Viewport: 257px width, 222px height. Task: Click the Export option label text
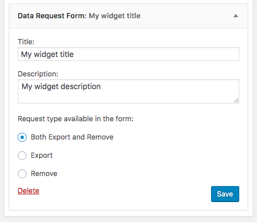tap(42, 156)
